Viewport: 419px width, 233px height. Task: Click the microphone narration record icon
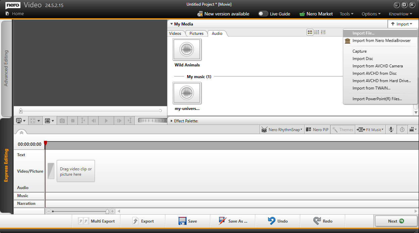(391, 130)
